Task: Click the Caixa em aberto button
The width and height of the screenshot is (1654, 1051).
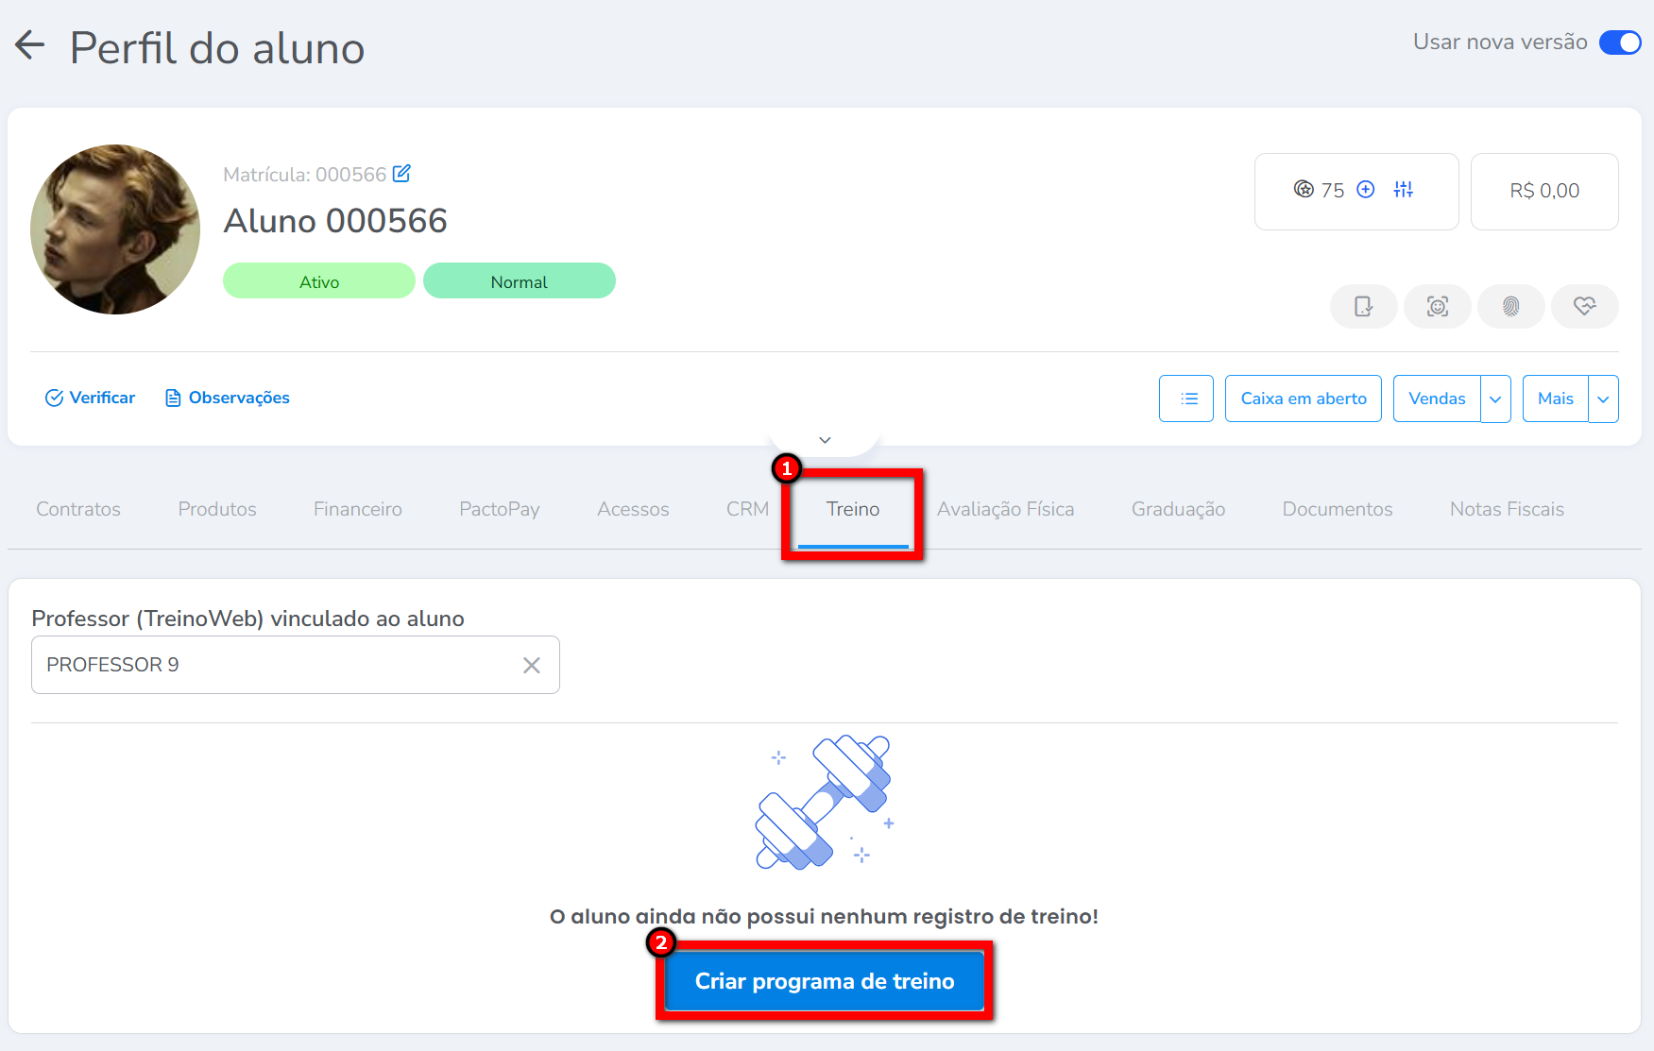Action: point(1303,398)
